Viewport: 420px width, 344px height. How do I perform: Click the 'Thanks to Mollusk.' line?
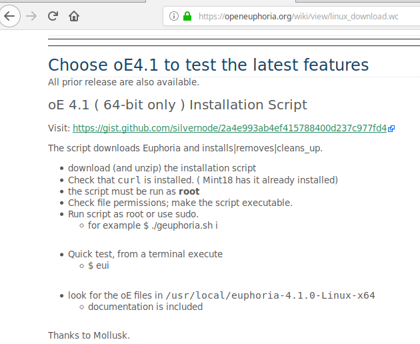89,335
